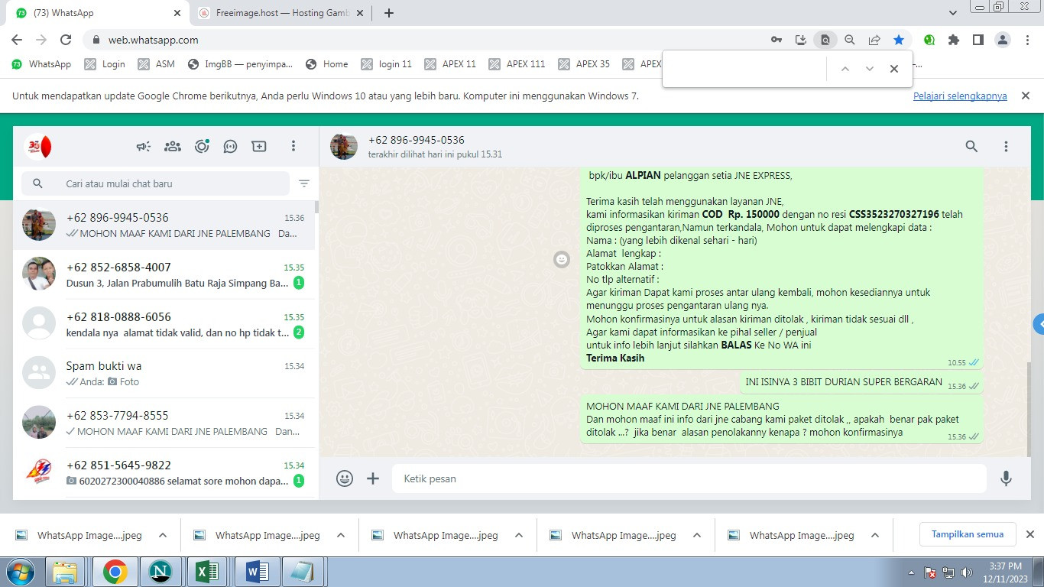
Task: Expand third WhatsApp Image download chevron
Action: point(519,535)
